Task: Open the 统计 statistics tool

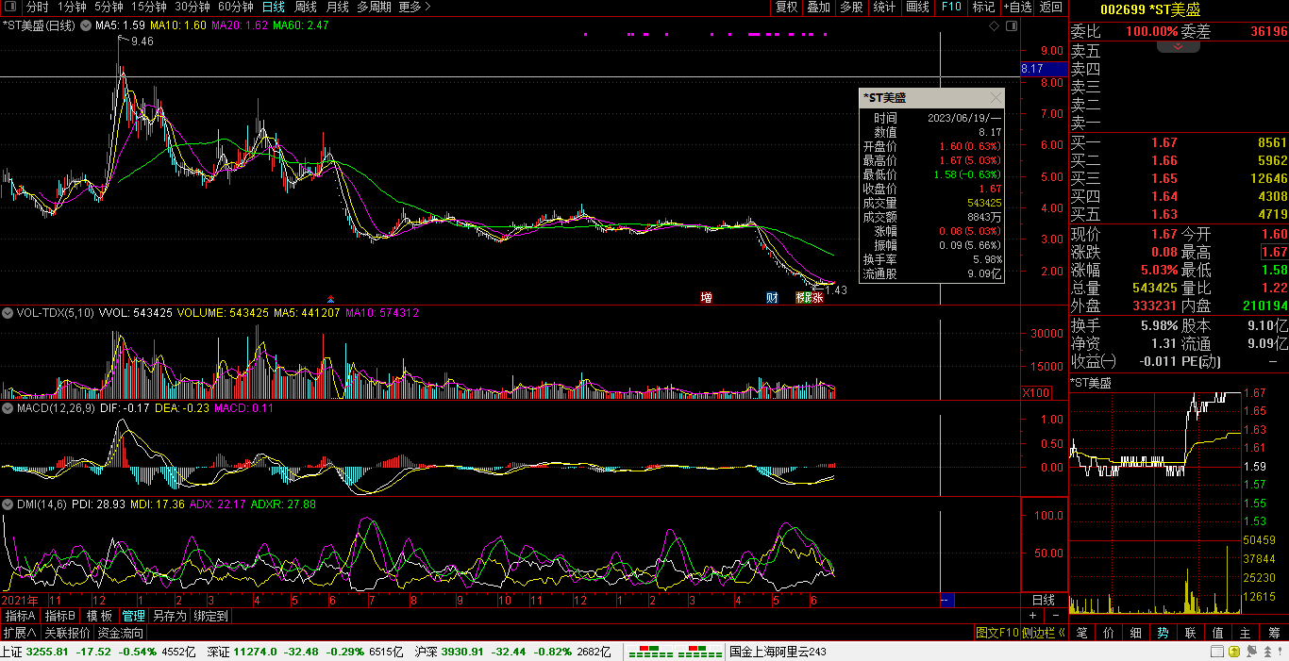Action: coord(884,7)
